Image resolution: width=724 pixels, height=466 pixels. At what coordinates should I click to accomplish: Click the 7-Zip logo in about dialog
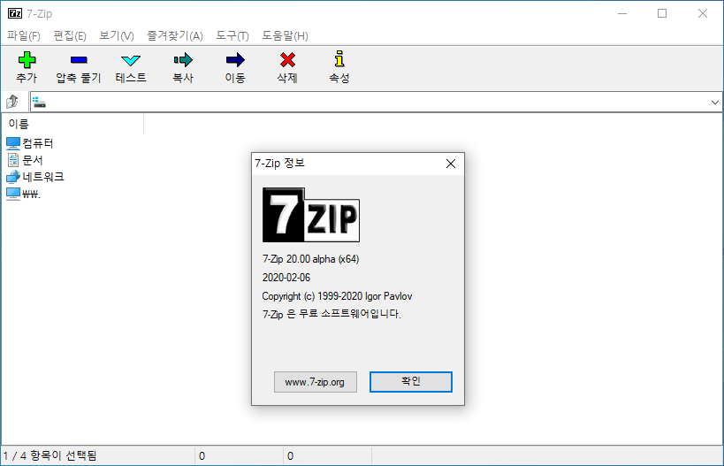(x=311, y=215)
